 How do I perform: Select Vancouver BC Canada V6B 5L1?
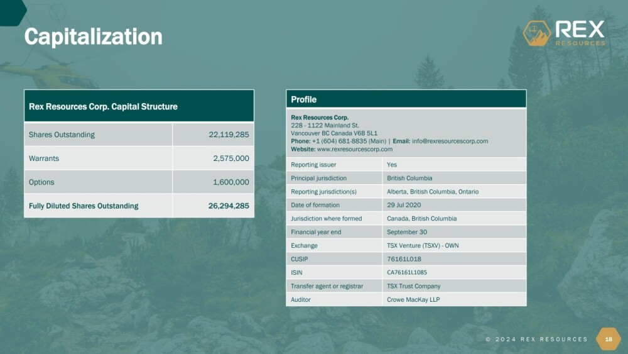(334, 133)
